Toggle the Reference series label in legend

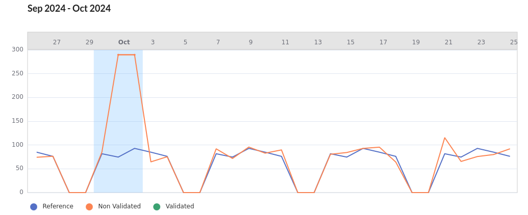(58, 207)
